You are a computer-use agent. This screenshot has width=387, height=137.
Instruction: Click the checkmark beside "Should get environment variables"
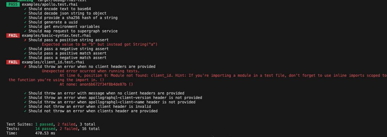pyautogui.click(x=25, y=27)
